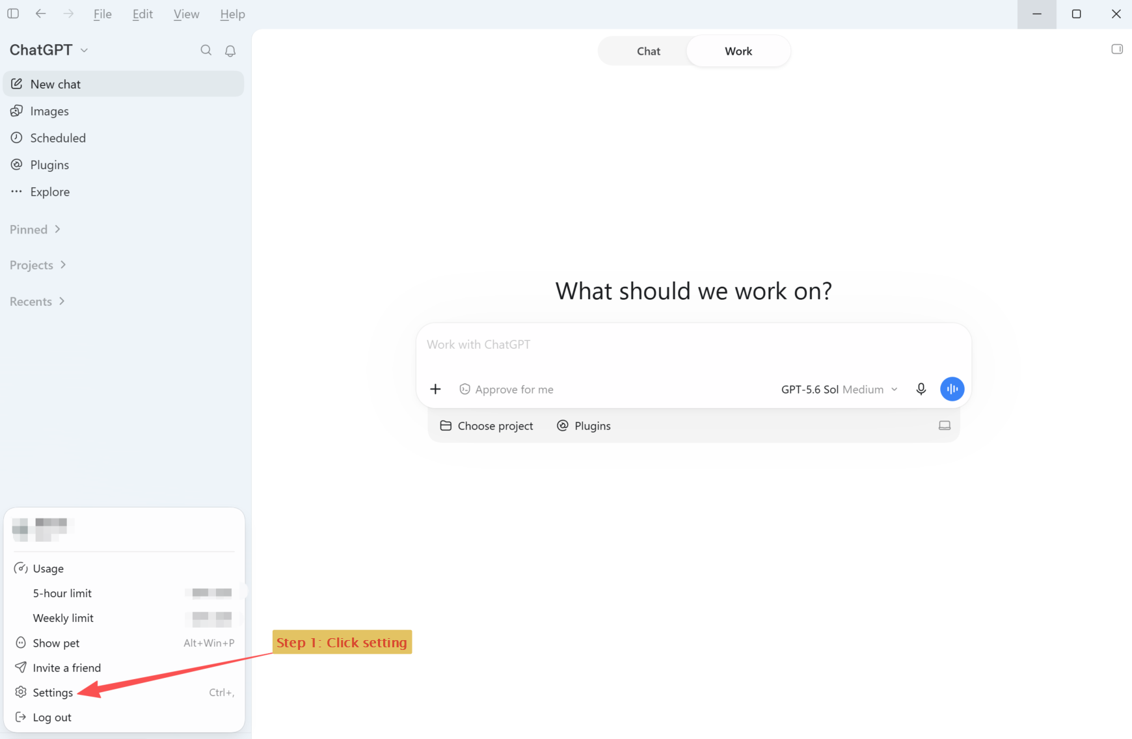Viewport: 1132px width, 739px height.
Task: Start a New chat
Action: (x=124, y=84)
